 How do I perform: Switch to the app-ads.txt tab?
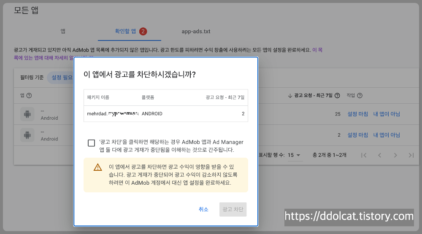tap(196, 32)
